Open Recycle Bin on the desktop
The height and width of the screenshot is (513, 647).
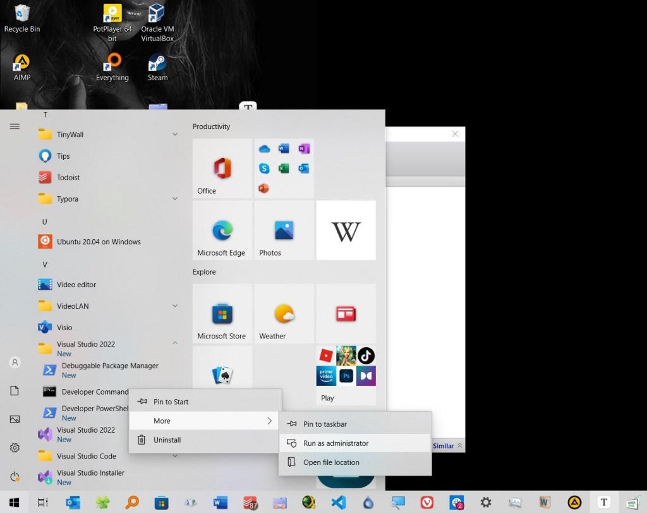22,18
